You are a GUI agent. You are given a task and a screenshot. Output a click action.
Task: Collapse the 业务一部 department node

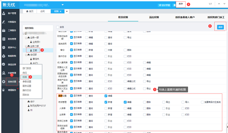(x=26, y=38)
